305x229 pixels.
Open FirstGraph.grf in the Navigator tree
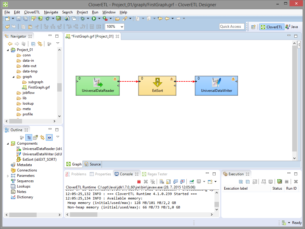tap(39, 87)
